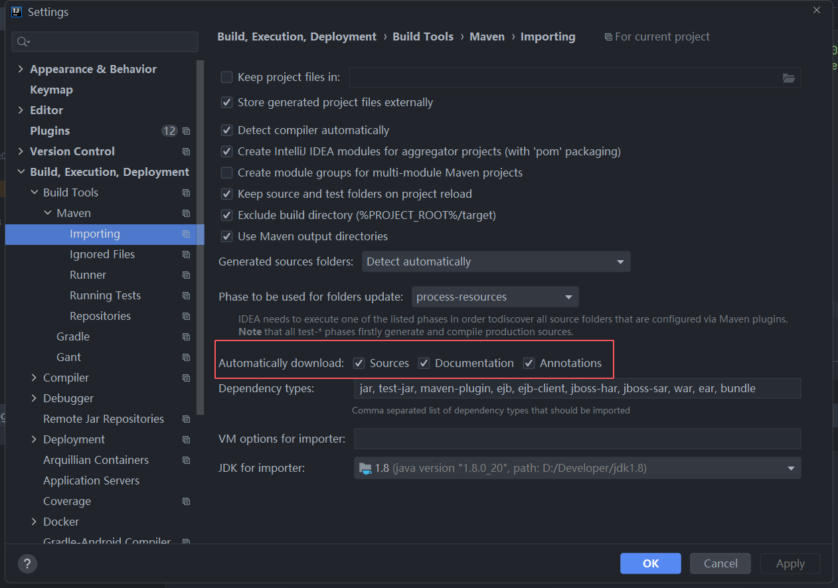This screenshot has width=838, height=588.
Task: Click OK to confirm settings
Action: (651, 563)
